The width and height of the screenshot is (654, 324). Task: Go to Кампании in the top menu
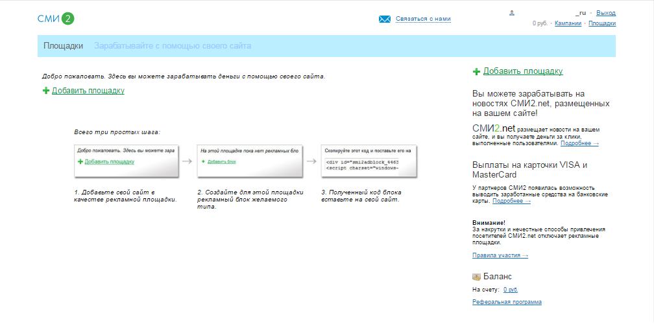coord(568,23)
